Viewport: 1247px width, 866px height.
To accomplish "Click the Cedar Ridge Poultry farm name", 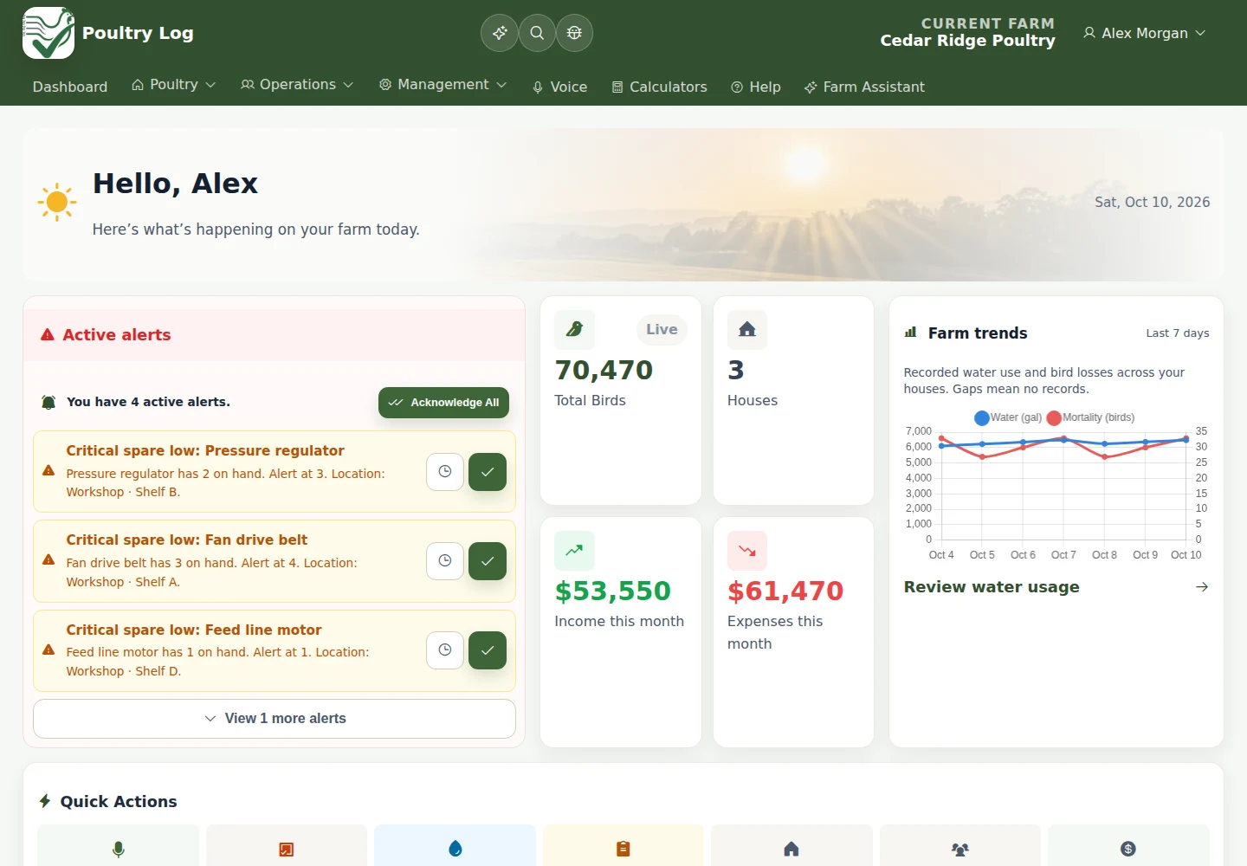I will pyautogui.click(x=967, y=41).
